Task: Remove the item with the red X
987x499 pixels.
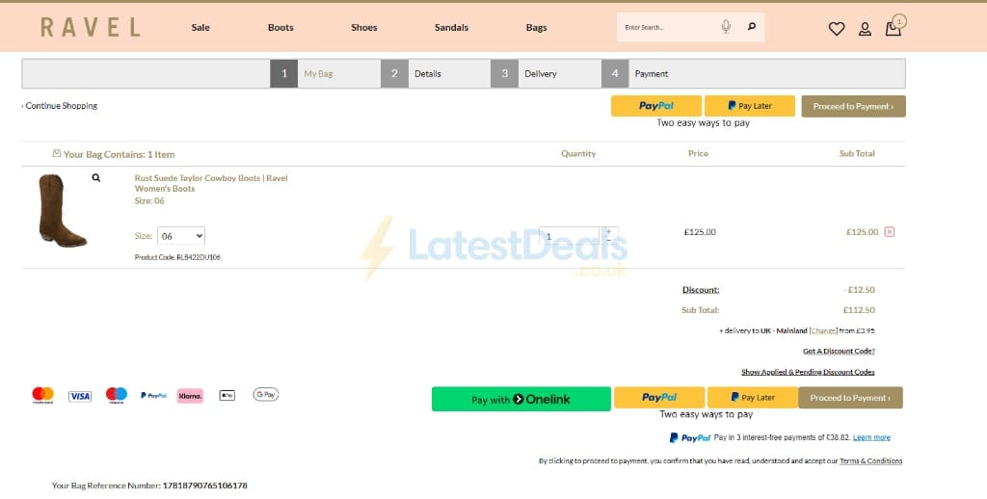Action: [890, 231]
